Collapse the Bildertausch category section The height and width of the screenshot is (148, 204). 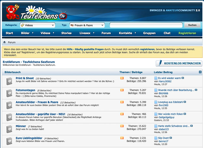click(x=200, y=72)
